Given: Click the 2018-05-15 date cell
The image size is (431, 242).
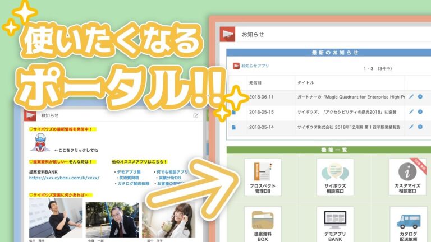Looking at the screenshot, I should (262, 112).
